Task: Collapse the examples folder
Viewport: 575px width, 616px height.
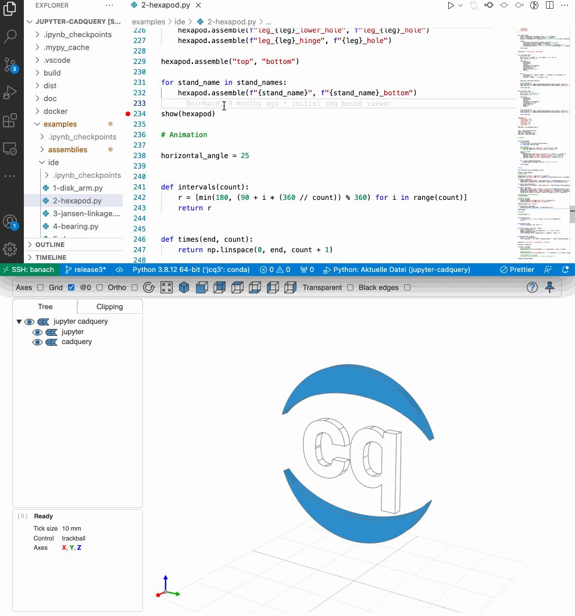Action: tap(37, 124)
